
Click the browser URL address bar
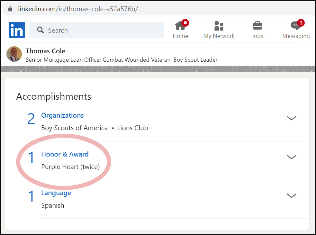161,9
